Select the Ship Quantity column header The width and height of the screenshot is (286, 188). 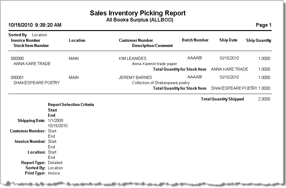tap(259, 40)
